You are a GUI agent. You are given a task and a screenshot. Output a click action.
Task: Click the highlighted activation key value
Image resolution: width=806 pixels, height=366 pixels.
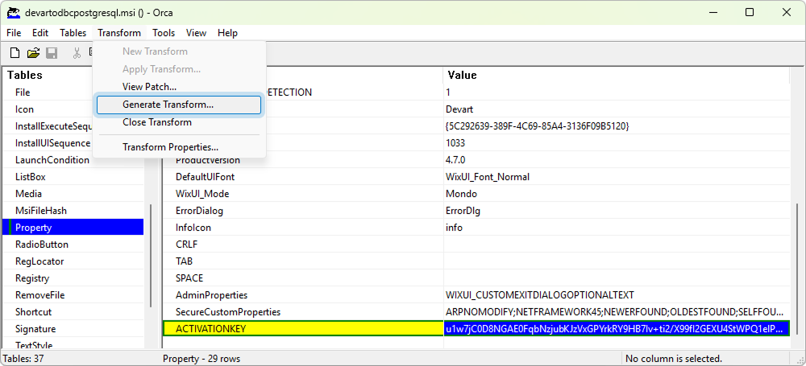point(617,328)
